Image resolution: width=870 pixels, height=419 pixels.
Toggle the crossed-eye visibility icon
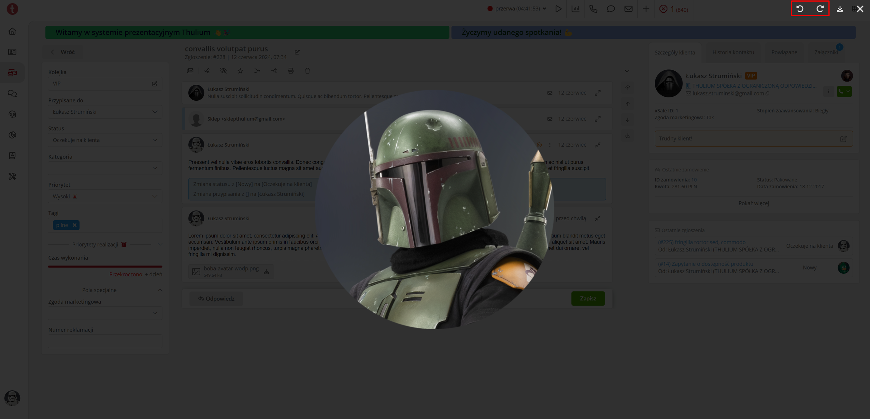[x=223, y=71]
